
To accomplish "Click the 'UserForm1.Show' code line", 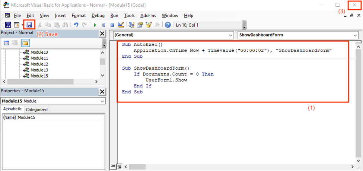I will coord(166,80).
